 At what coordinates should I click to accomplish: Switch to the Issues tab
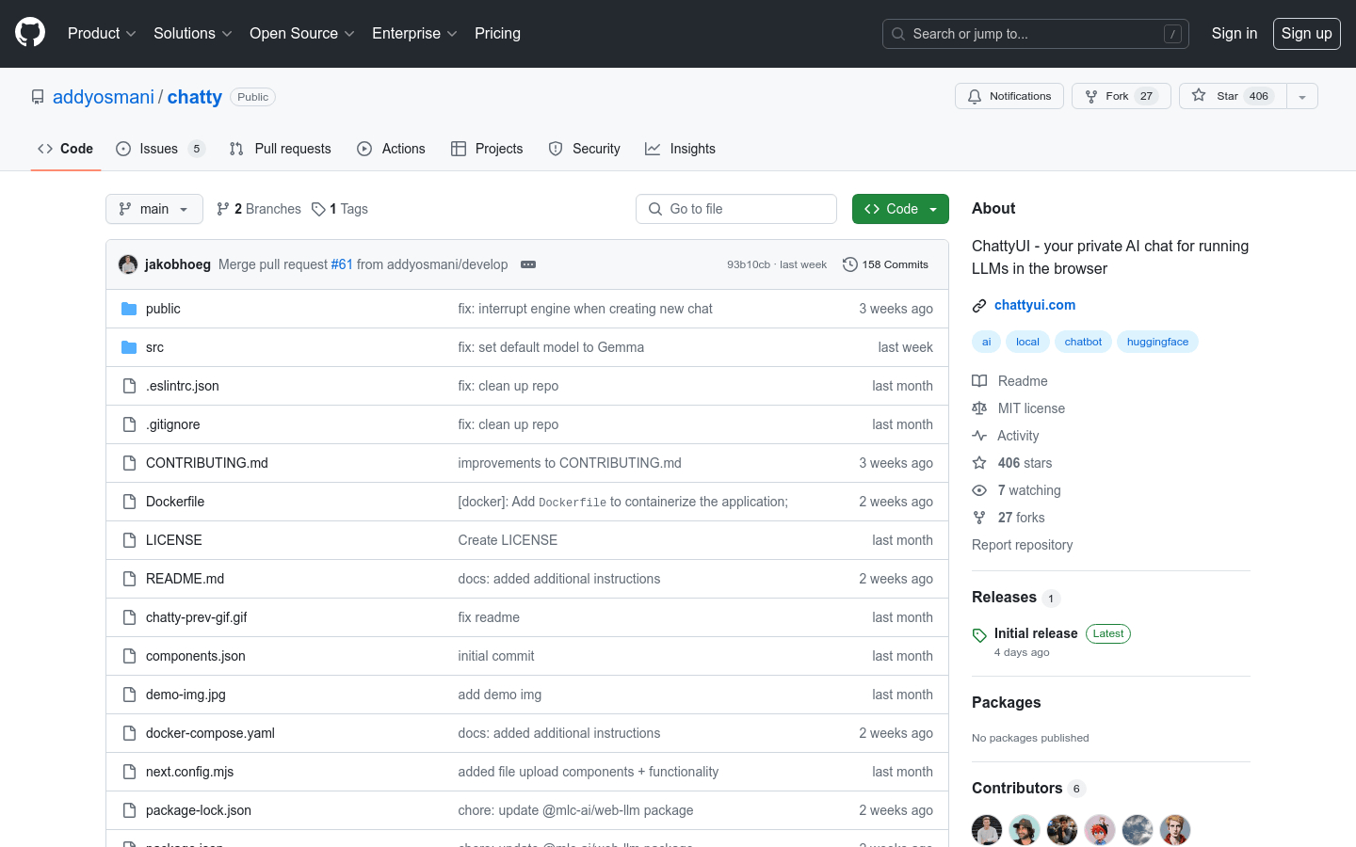160,149
